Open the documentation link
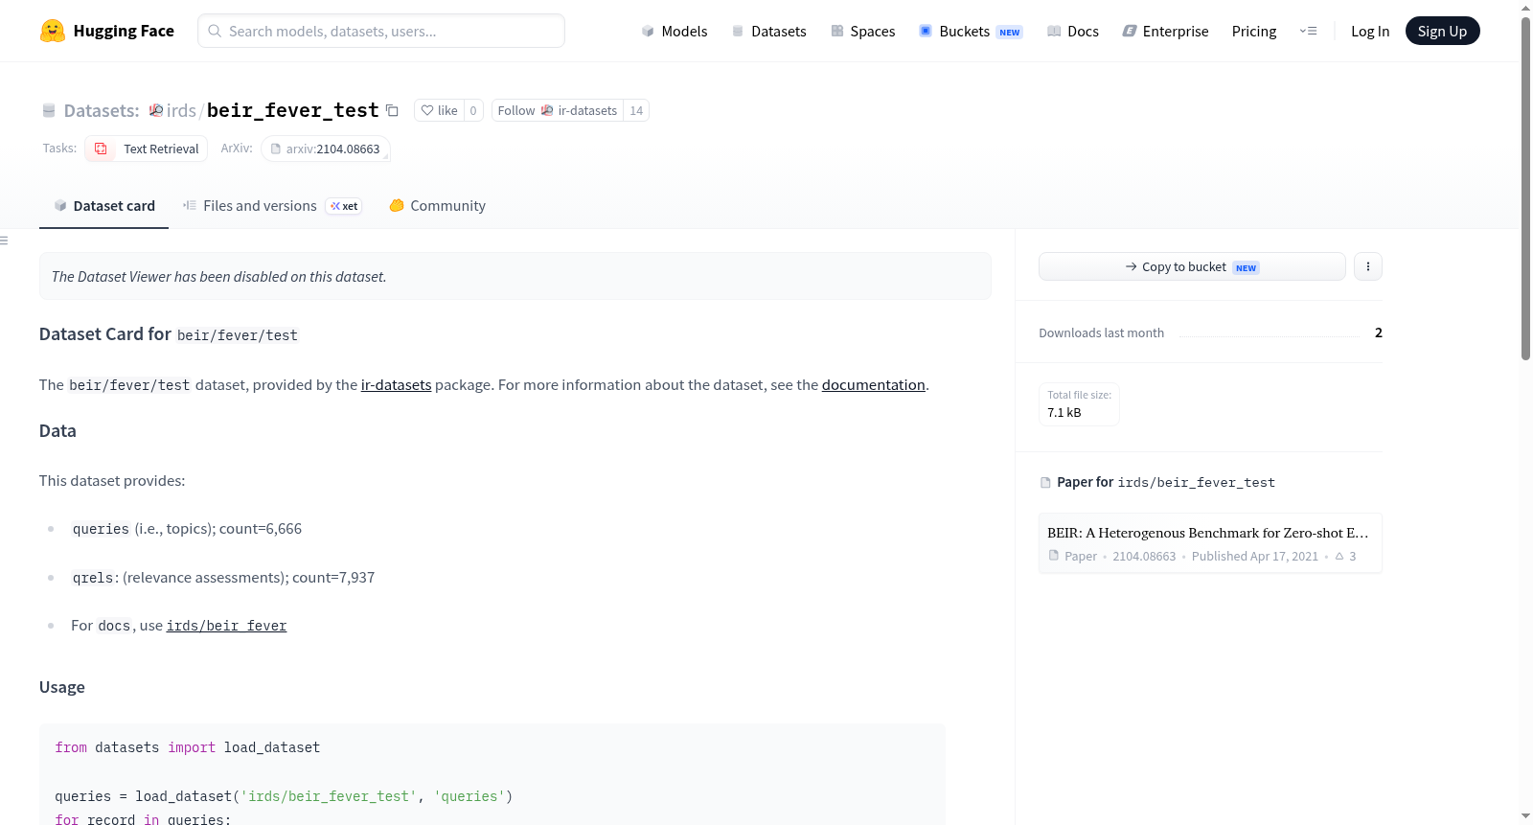Viewport: 1533px width, 825px height. (873, 385)
